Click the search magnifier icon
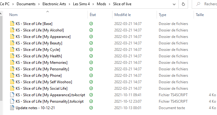This screenshot has height=115, width=217. point(198,4)
